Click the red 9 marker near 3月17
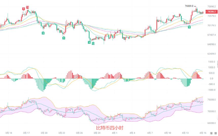 [x=24, y=9]
